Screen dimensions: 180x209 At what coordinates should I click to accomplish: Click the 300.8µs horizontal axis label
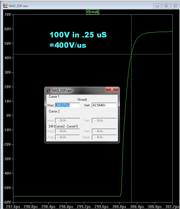point(155,207)
